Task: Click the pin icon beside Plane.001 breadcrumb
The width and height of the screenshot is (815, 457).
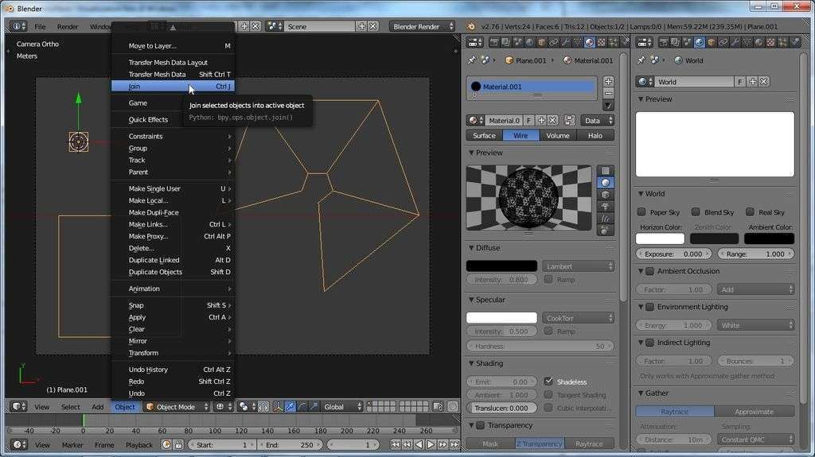Action: tap(472, 60)
